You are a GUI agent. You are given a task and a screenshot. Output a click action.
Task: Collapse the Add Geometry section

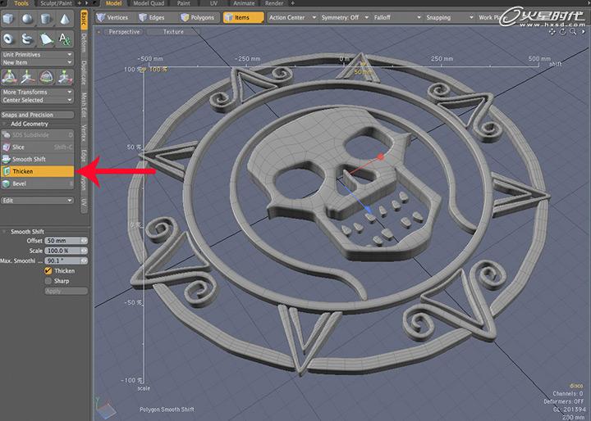point(5,124)
